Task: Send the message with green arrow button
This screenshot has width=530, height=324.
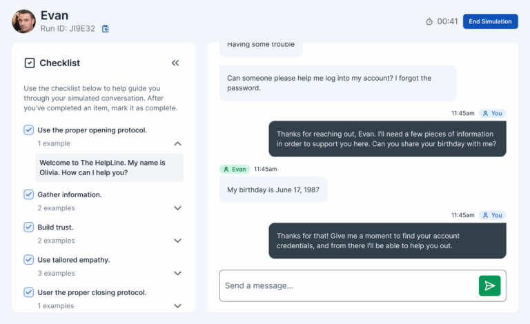Action: click(489, 285)
